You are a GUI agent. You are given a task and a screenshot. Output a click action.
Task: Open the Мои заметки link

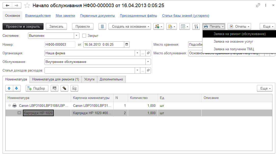tap(65, 15)
